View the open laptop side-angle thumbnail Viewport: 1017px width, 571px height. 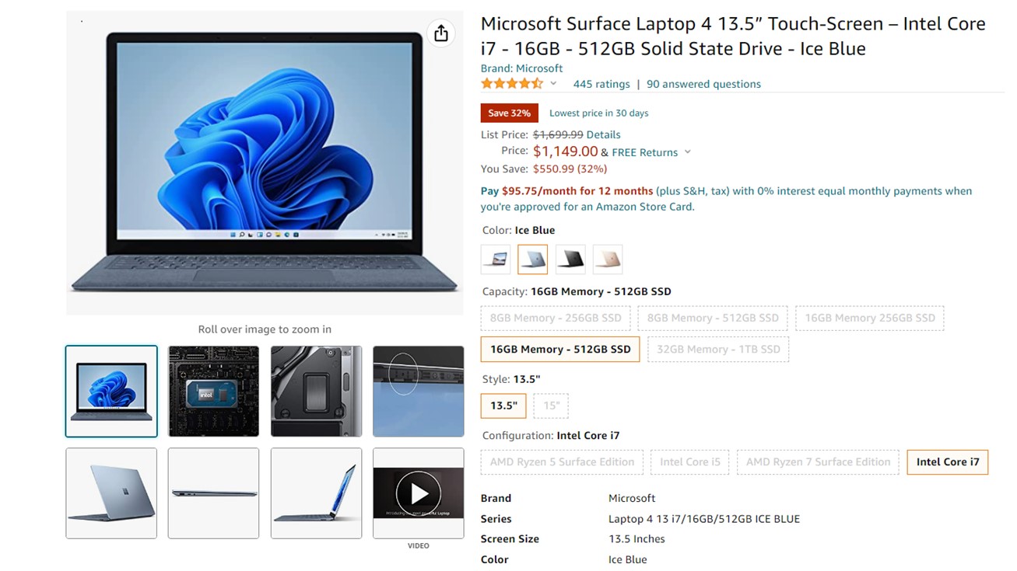(316, 493)
